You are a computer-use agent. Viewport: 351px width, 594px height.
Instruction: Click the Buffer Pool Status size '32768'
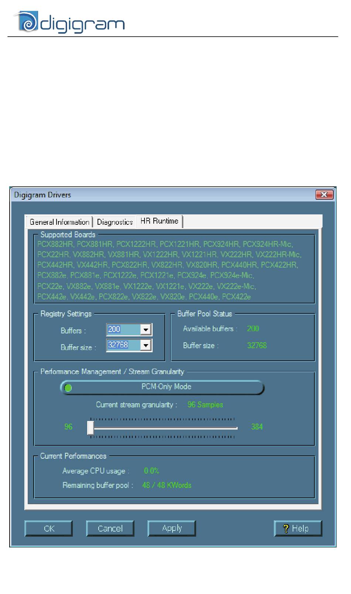pyautogui.click(x=257, y=346)
